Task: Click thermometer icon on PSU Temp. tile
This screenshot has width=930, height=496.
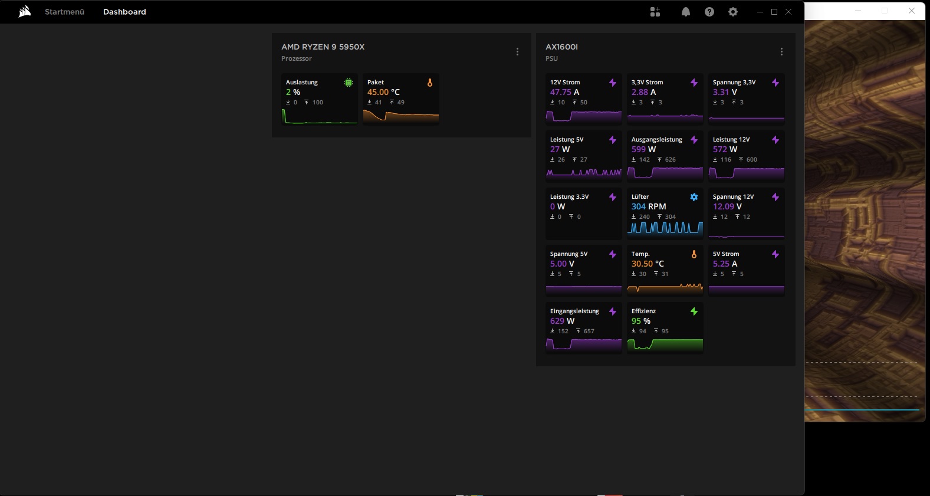Action: (694, 254)
